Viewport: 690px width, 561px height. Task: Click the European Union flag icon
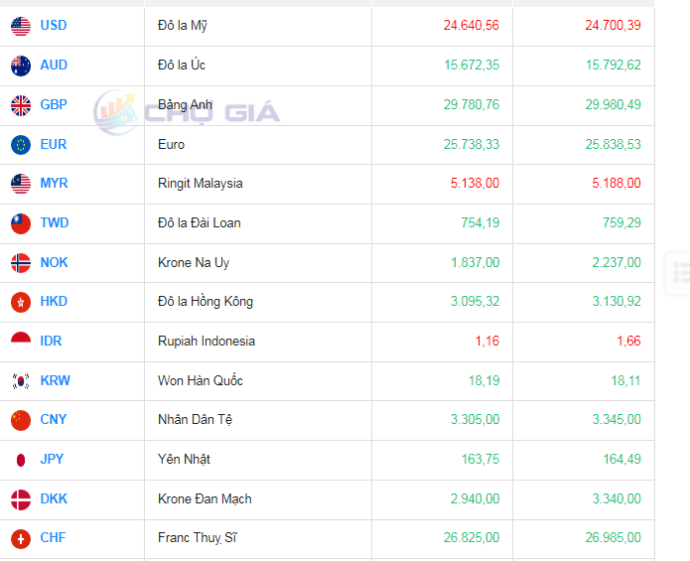click(21, 144)
